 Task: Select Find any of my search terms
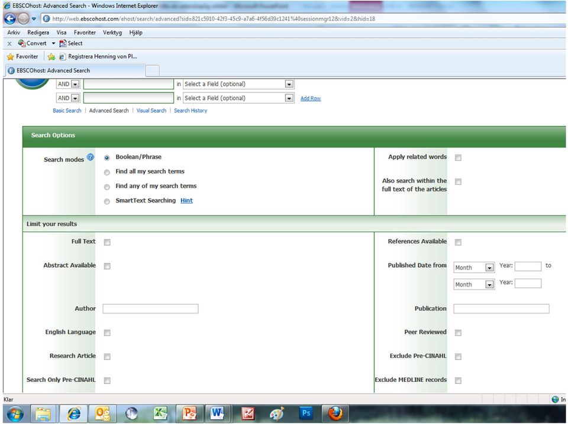pos(107,187)
